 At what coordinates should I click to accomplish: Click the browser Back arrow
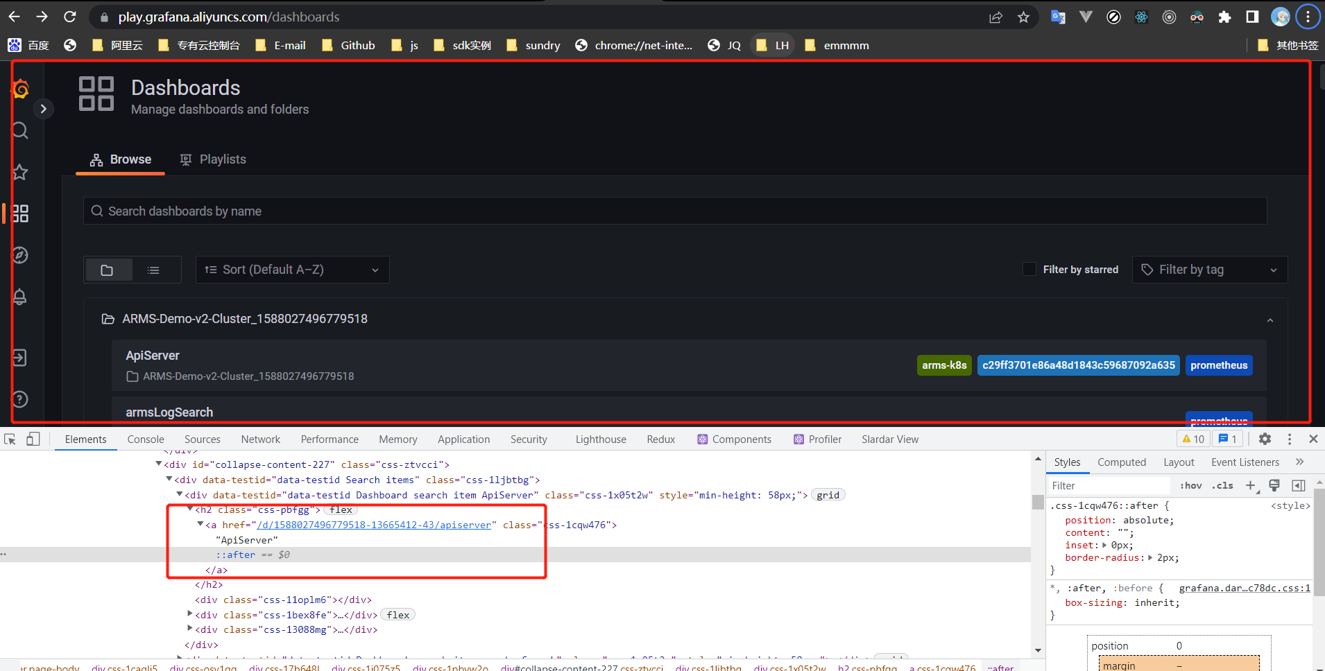coord(15,17)
